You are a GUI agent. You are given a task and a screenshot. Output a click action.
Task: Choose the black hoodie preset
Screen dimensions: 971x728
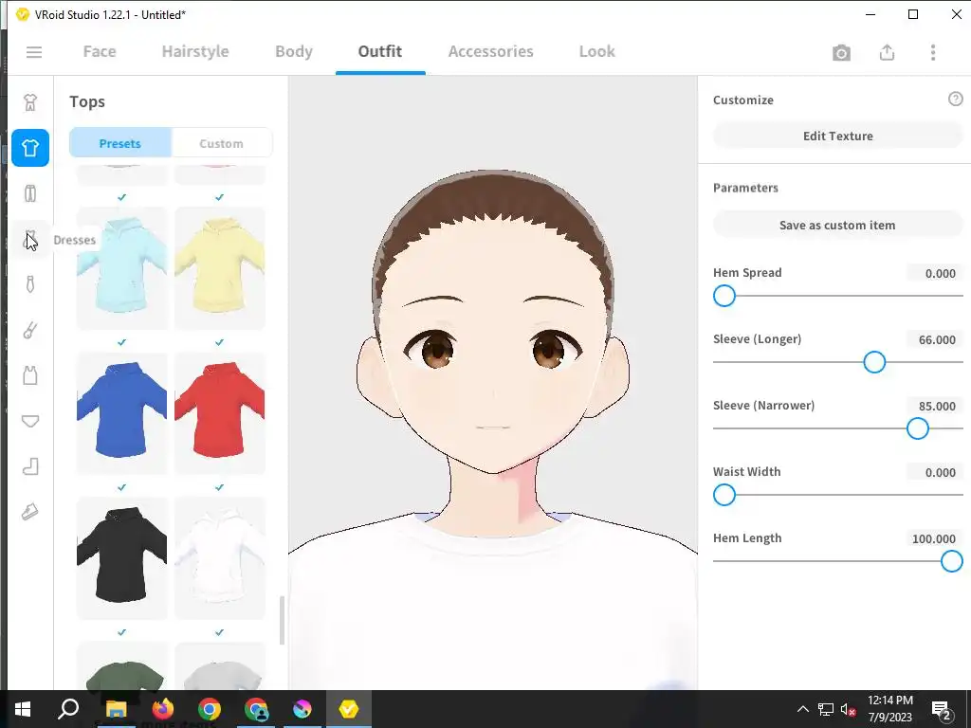click(122, 557)
